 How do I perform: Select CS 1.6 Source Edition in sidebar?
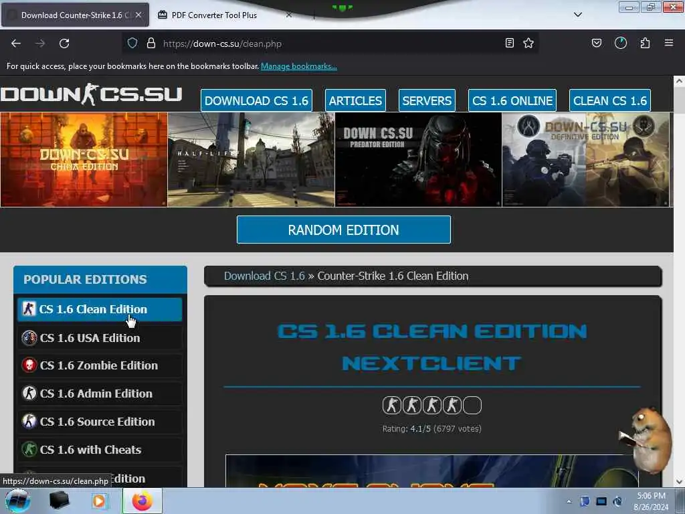click(100, 422)
